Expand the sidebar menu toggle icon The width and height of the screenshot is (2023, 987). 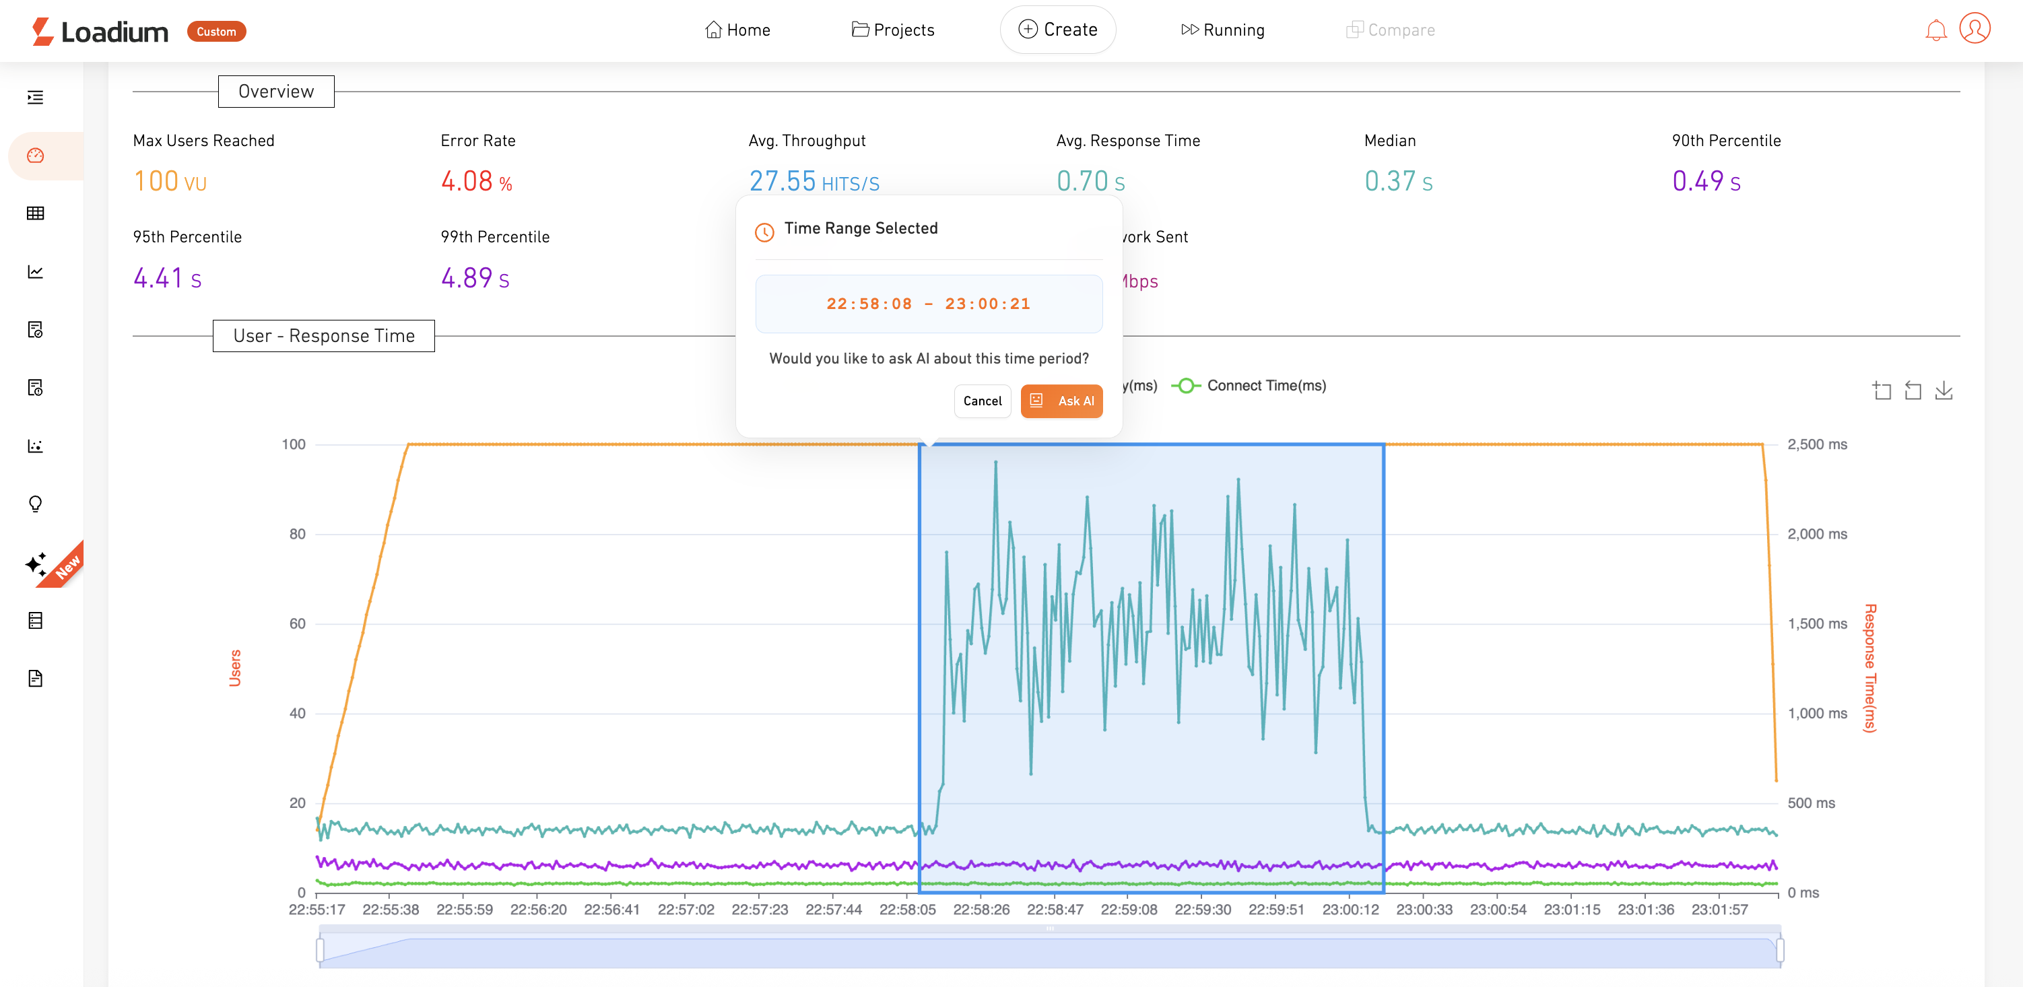pyautogui.click(x=35, y=98)
